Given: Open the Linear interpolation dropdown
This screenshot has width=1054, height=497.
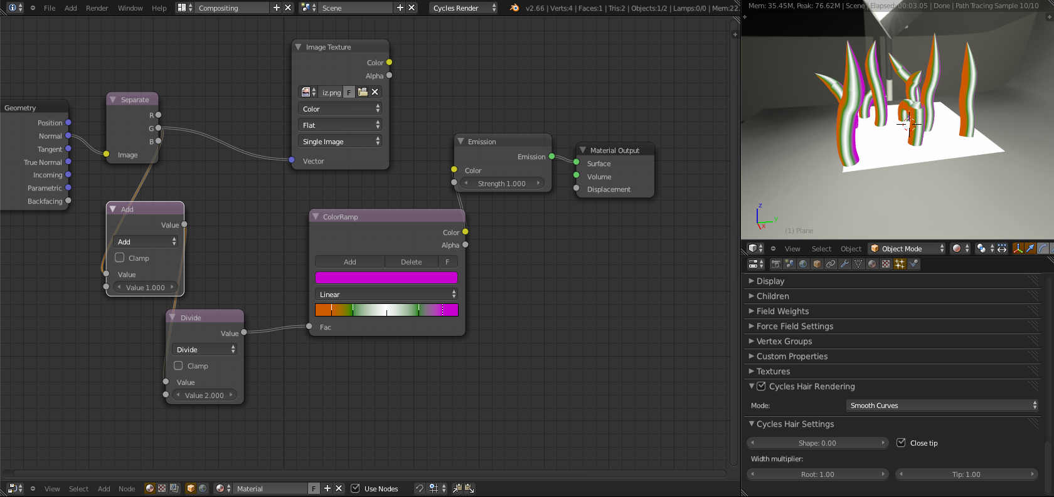Looking at the screenshot, I should [x=386, y=295].
